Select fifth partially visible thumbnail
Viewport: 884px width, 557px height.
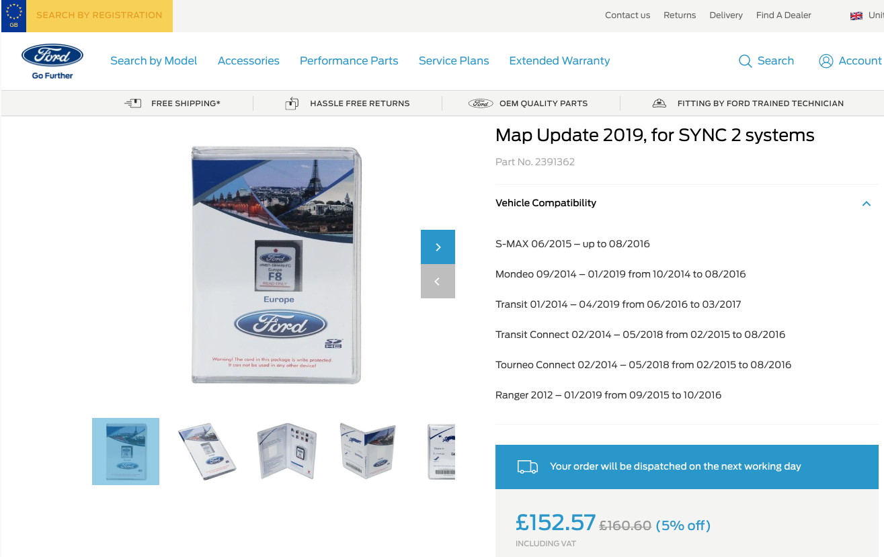[441, 452]
